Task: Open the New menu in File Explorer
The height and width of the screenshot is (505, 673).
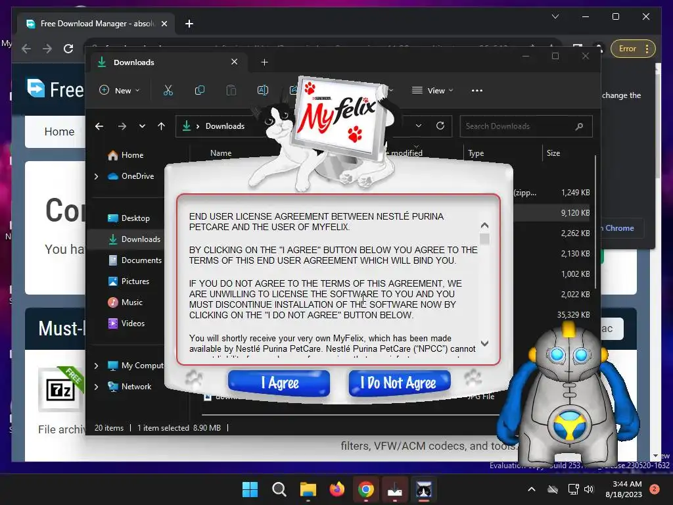Action: pyautogui.click(x=120, y=91)
